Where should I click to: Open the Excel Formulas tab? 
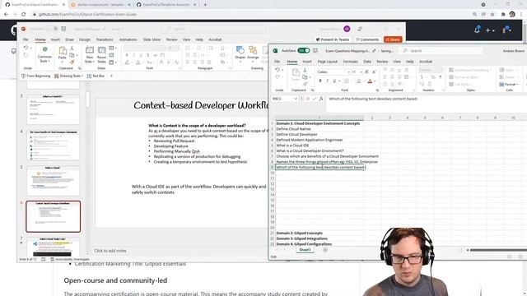point(350,62)
